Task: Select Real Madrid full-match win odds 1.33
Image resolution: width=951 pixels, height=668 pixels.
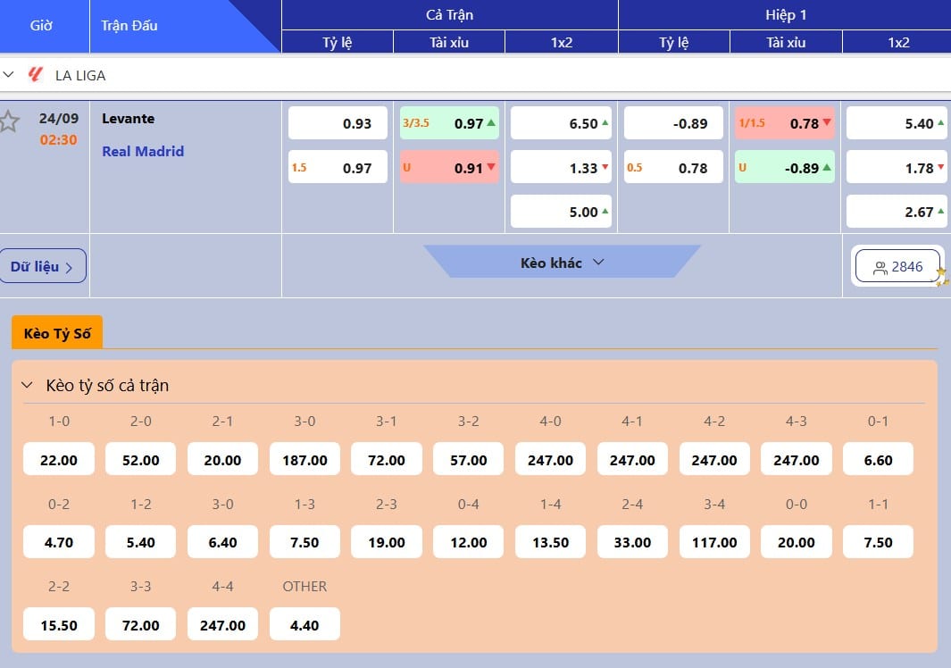Action: click(561, 168)
